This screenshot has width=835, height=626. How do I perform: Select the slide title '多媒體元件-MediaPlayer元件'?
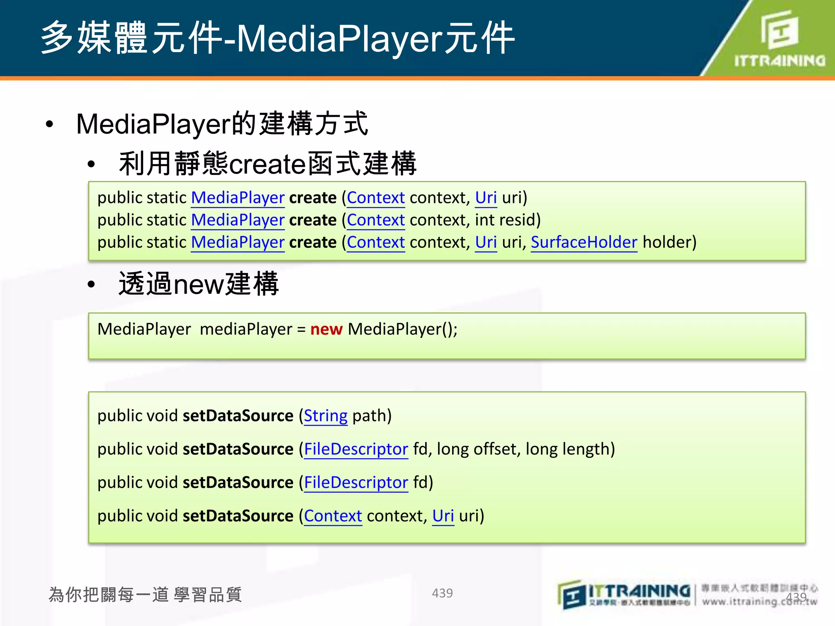278,38
